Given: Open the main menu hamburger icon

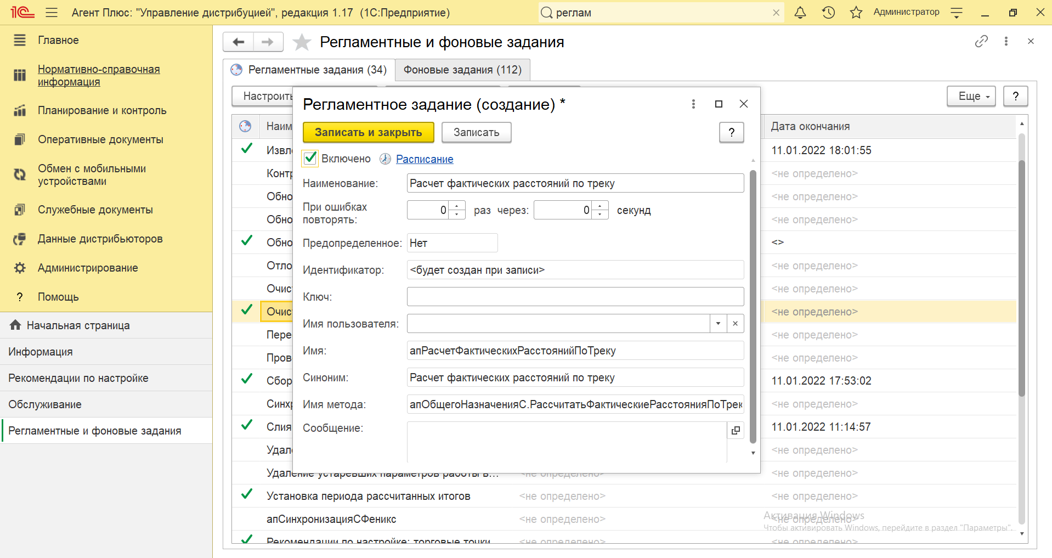Looking at the screenshot, I should tap(52, 12).
